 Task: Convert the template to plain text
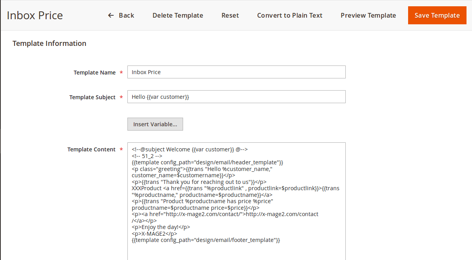pos(290,16)
